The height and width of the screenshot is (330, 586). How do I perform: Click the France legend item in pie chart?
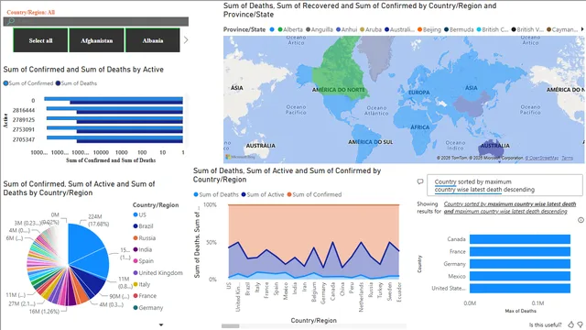145,296
